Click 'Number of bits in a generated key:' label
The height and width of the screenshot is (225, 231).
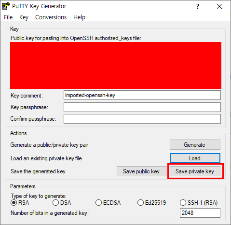tap(50, 213)
